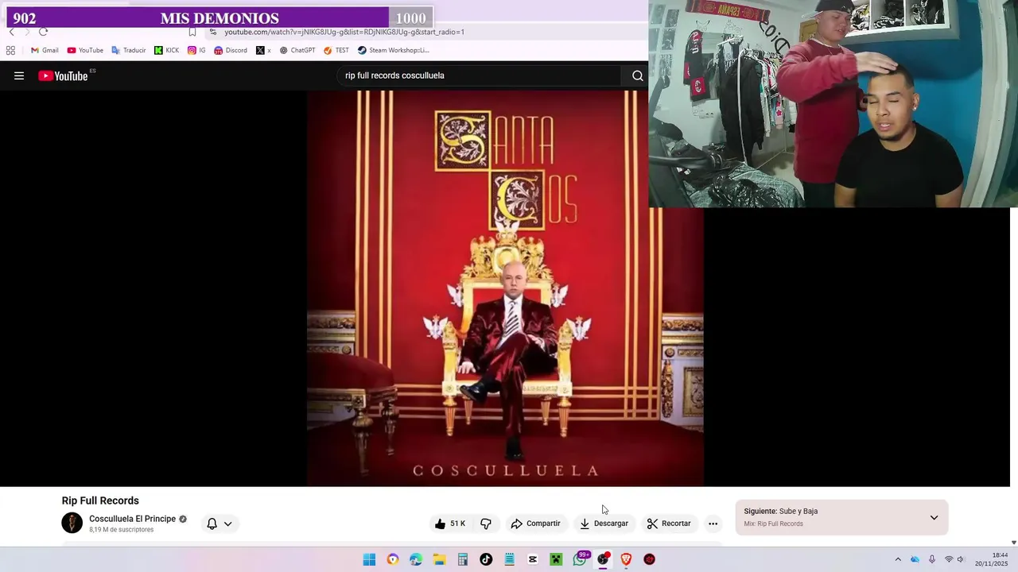Open Microsoft Edge from the taskbar

[x=416, y=559]
